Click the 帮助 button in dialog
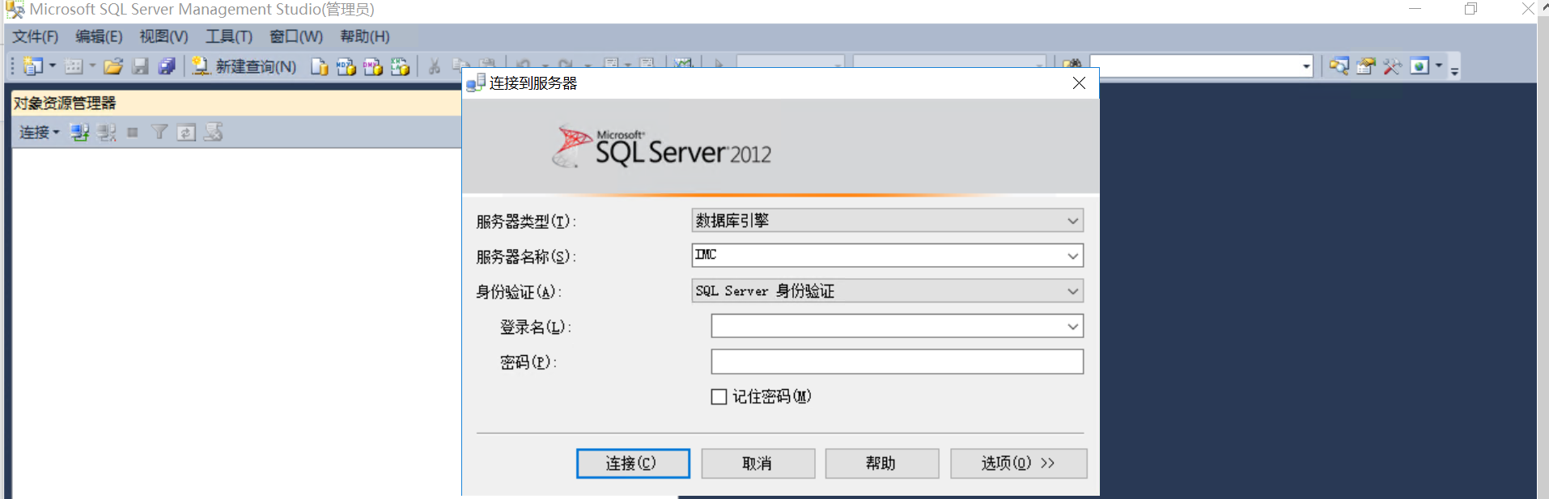This screenshot has height=499, width=1549. click(x=881, y=463)
